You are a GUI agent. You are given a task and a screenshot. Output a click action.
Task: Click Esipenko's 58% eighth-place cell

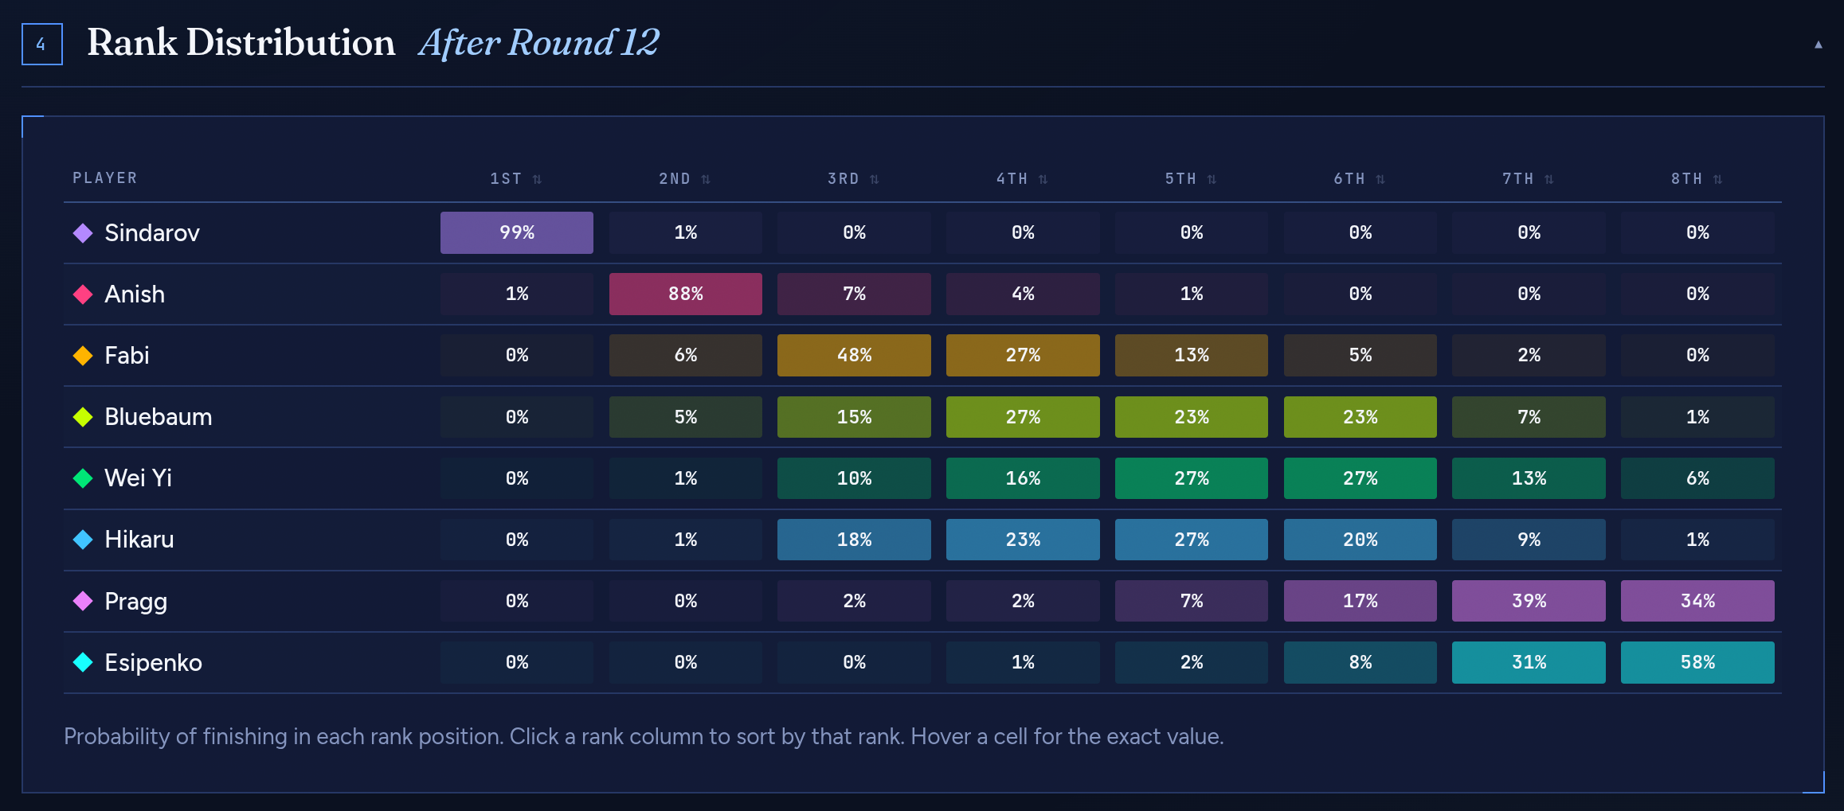point(1697,662)
